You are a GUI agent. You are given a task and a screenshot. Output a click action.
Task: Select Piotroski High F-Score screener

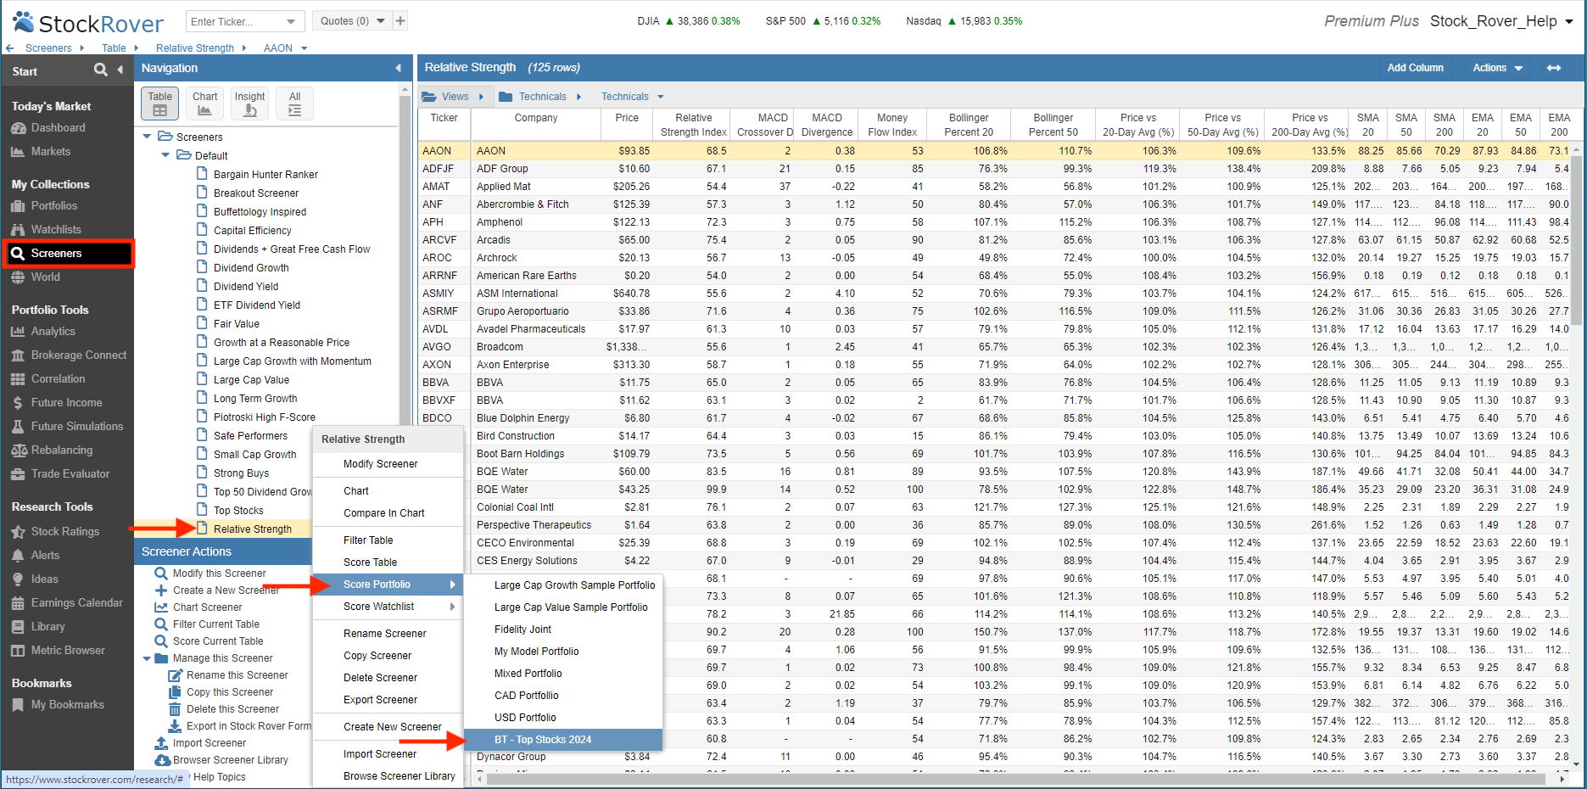click(264, 417)
